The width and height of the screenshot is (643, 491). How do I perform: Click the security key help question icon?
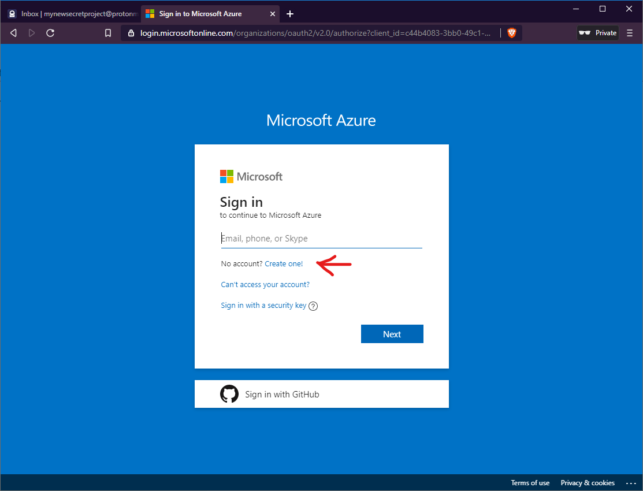pos(313,306)
